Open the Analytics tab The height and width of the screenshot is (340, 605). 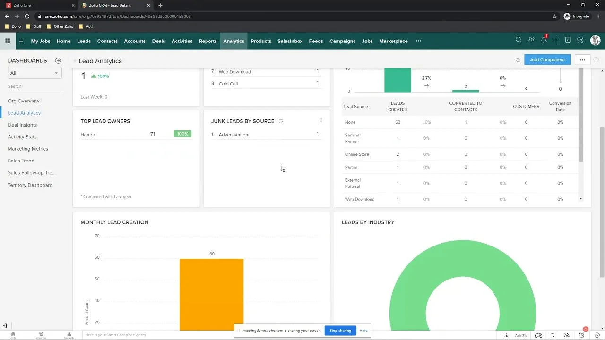click(233, 41)
